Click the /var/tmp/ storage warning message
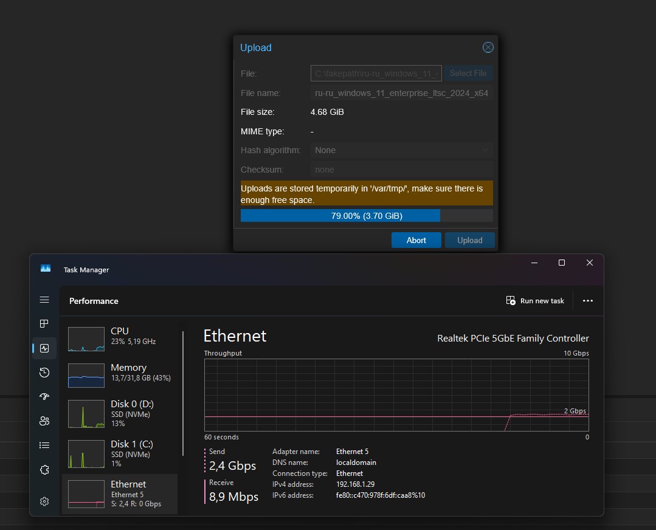Viewport: 656px width, 530px height. click(x=367, y=194)
